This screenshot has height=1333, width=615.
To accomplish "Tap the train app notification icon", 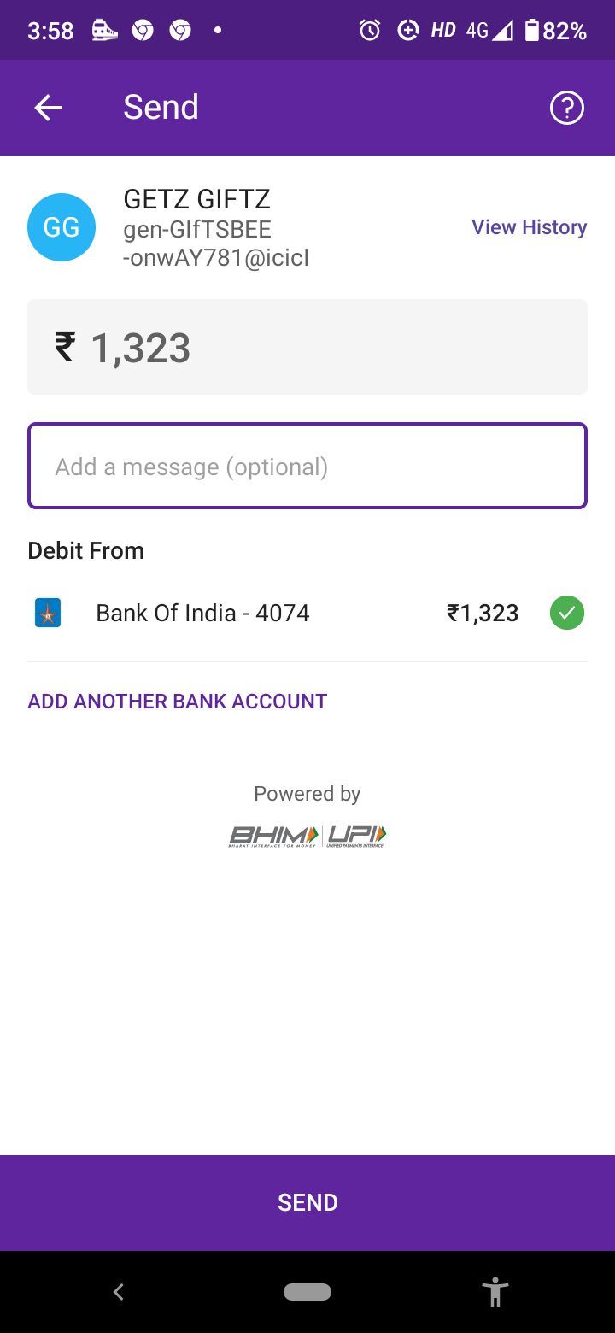I will tap(104, 31).
